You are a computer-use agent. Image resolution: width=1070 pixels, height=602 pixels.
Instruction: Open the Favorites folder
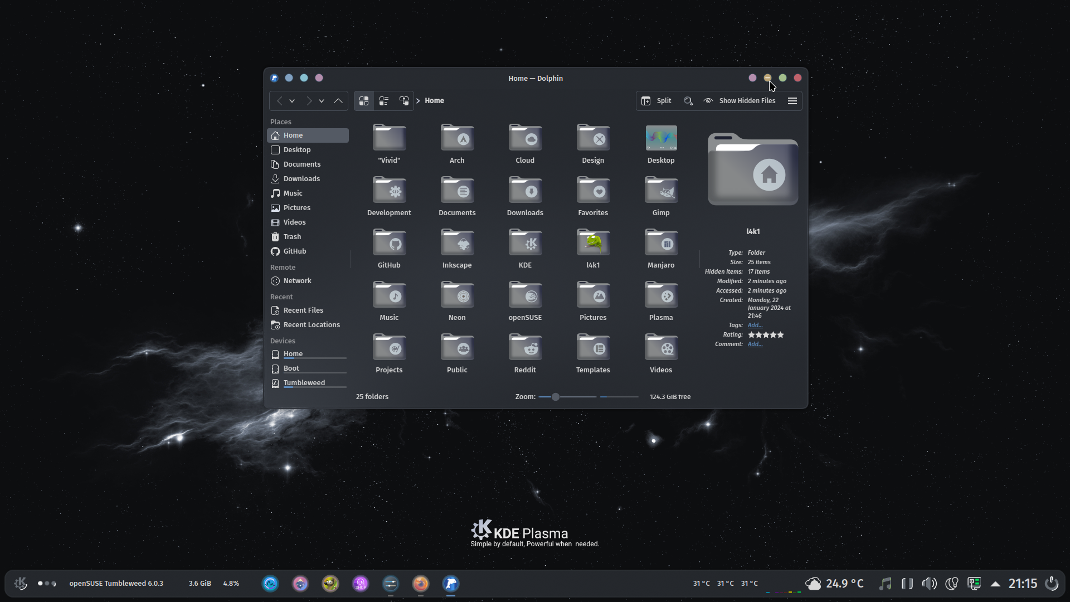pyautogui.click(x=593, y=196)
